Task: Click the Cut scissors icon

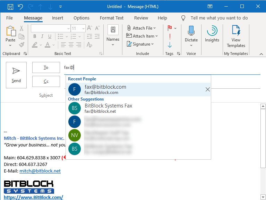Action: click(22, 28)
